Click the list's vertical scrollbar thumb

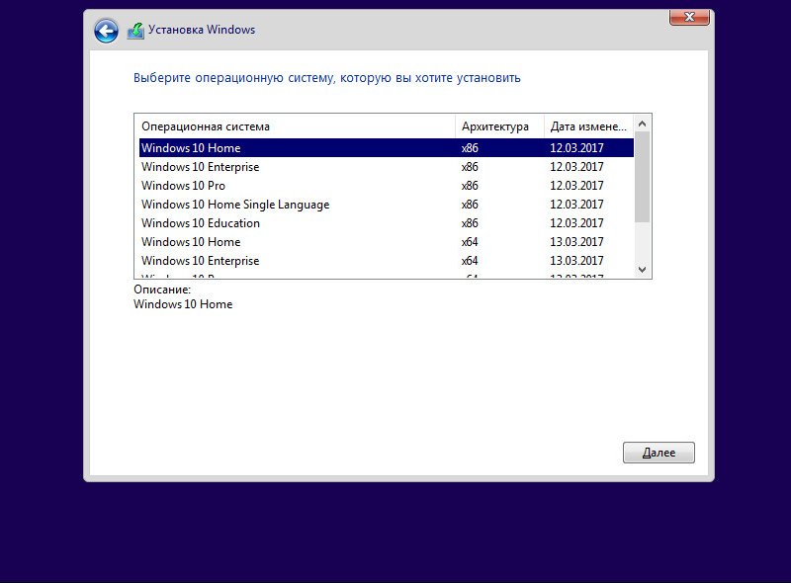point(642,177)
